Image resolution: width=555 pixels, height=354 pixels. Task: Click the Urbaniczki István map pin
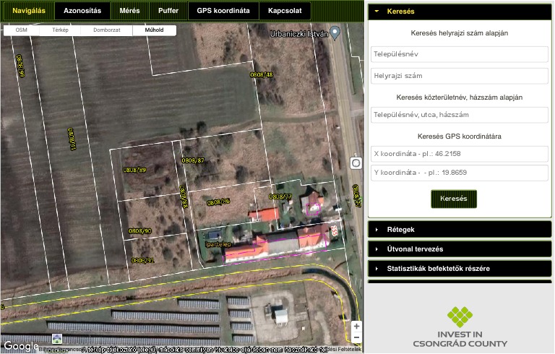pyautogui.click(x=335, y=33)
